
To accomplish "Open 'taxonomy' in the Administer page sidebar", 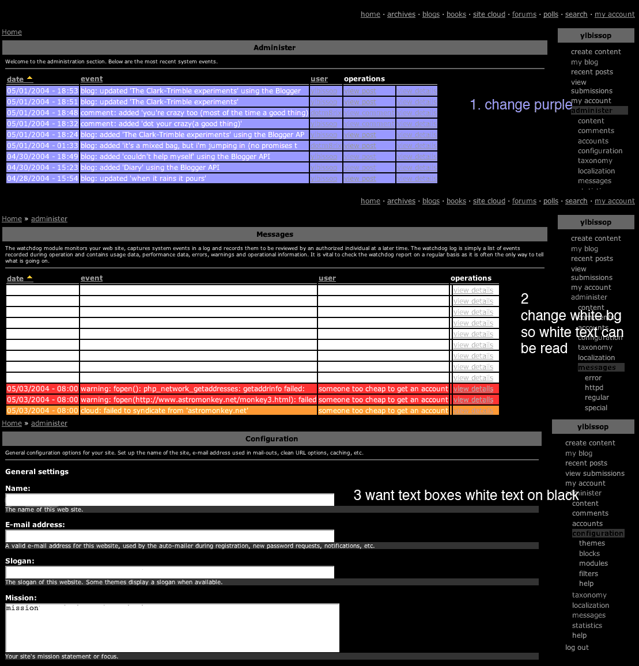I will point(595,161).
